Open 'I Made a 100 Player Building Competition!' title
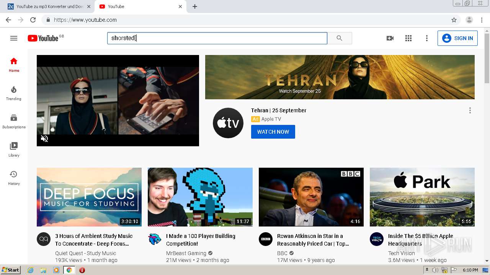The width and height of the screenshot is (490, 275). tap(201, 240)
